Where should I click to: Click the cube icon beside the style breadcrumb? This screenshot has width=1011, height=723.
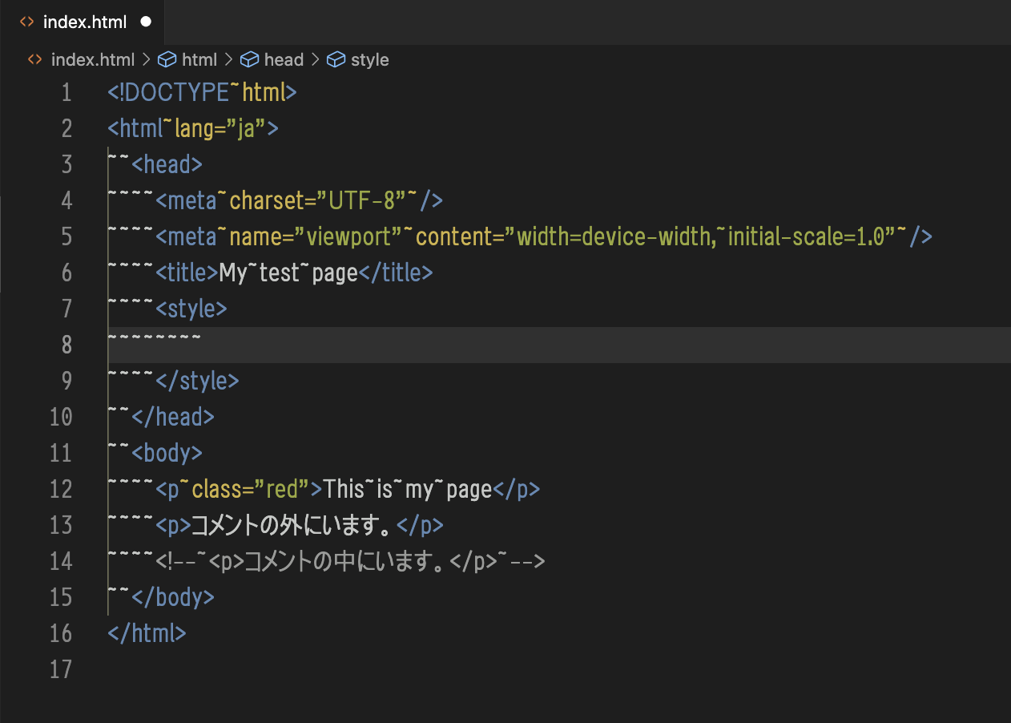click(336, 60)
